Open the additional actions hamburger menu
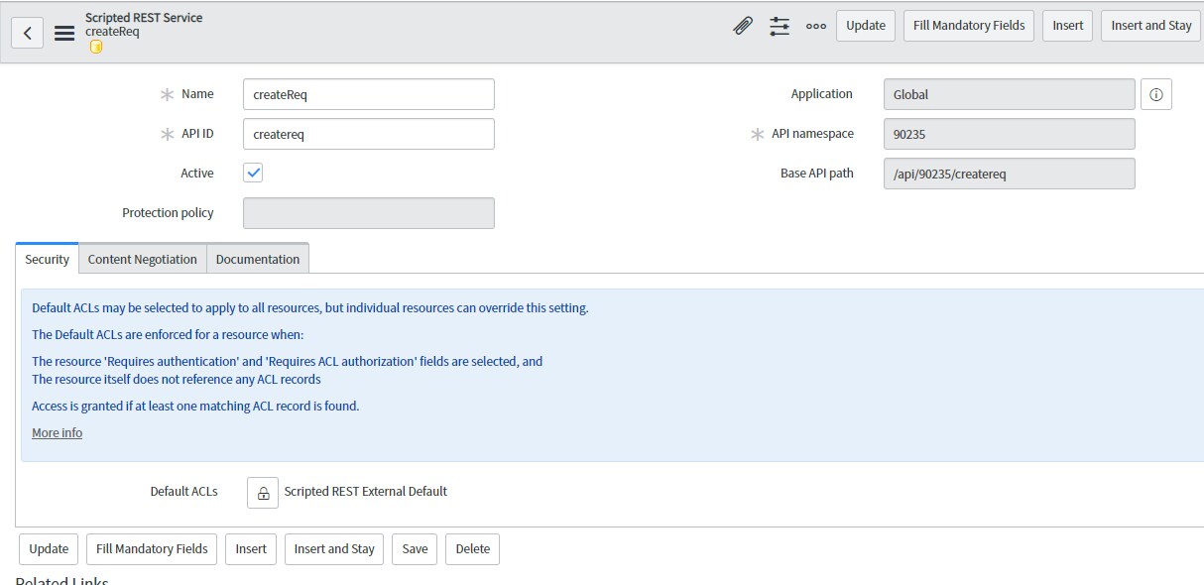 [63, 31]
